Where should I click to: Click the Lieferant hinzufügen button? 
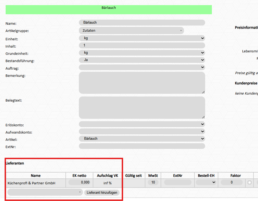tap(102, 193)
